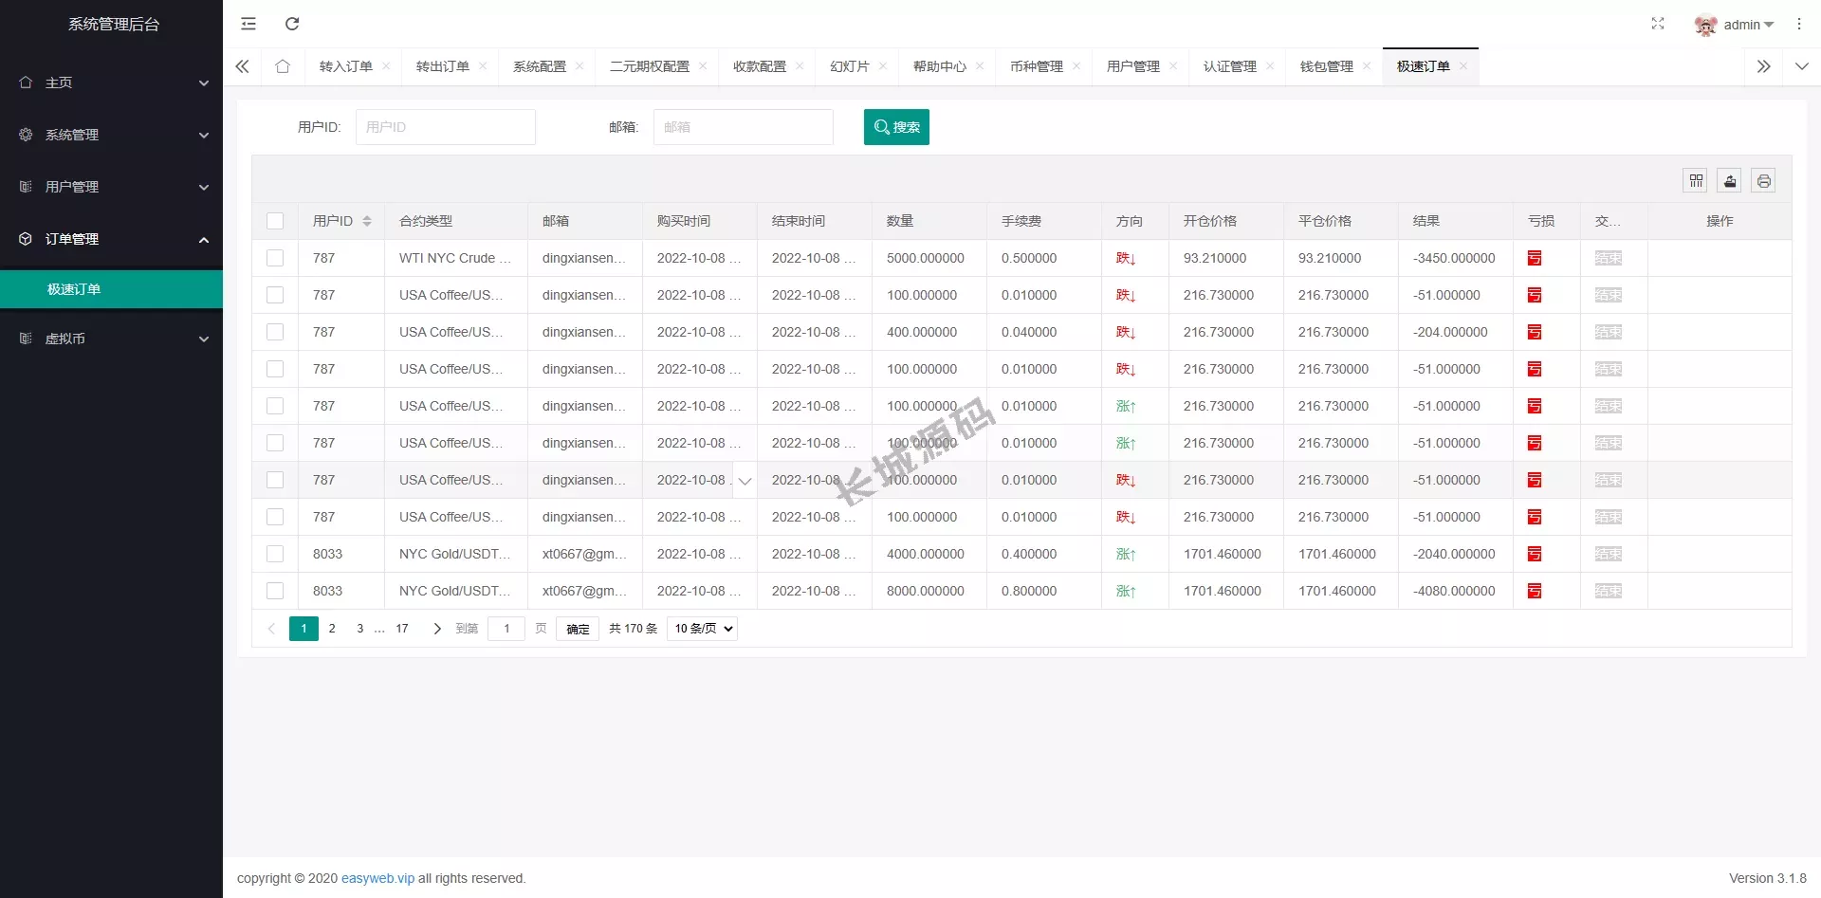
Task: Check the WTI NYC Crude row checkbox
Action: pyautogui.click(x=275, y=258)
